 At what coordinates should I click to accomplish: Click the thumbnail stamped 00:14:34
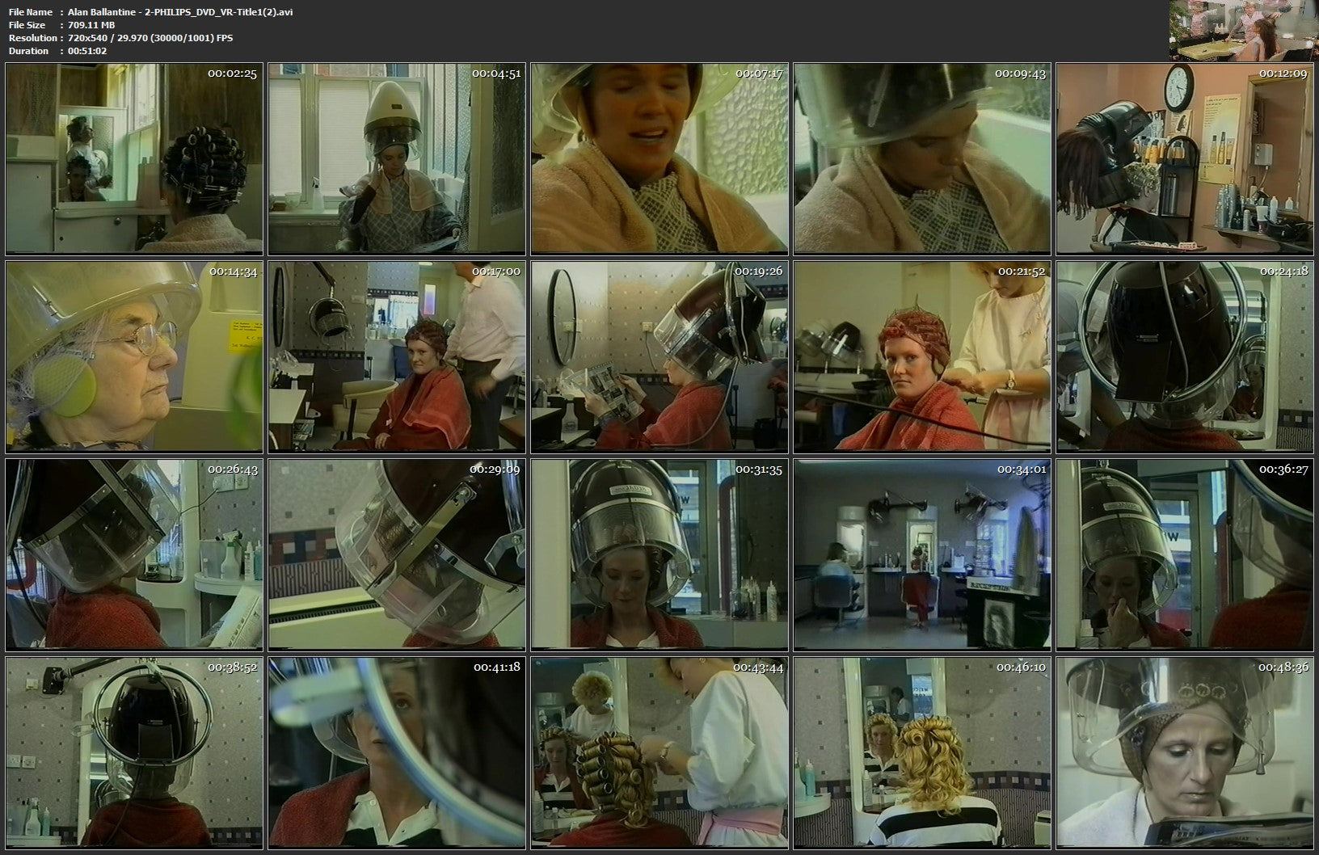point(134,356)
